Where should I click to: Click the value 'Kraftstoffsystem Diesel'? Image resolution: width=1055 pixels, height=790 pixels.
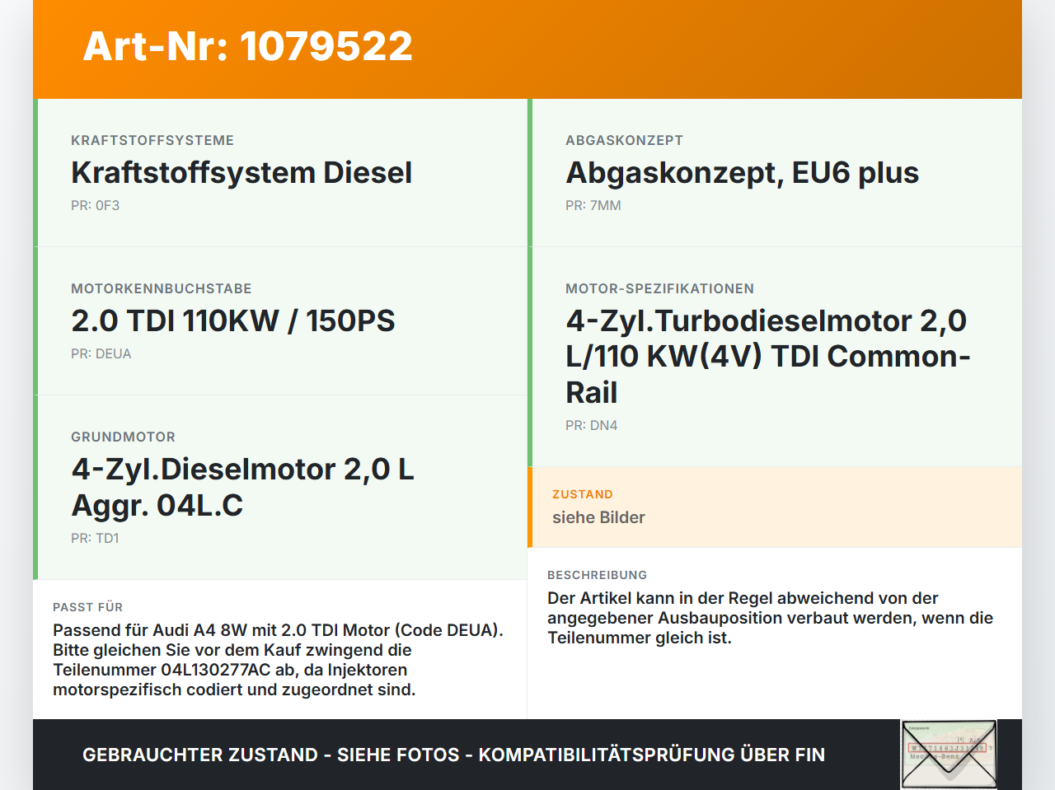(241, 172)
